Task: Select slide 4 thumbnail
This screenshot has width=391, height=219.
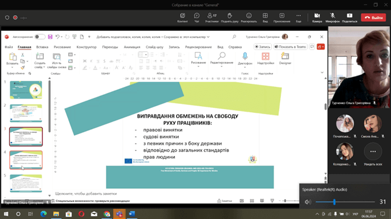Action: 26,160
